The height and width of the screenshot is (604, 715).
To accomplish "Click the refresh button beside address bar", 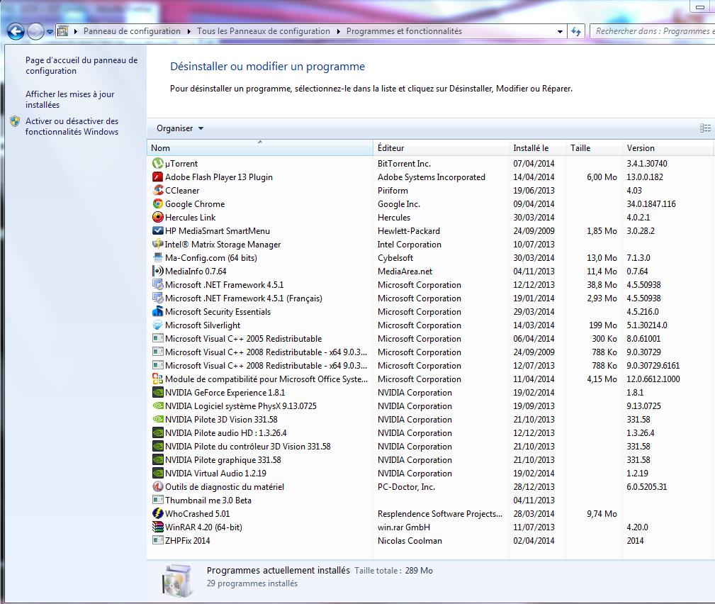I will [576, 31].
